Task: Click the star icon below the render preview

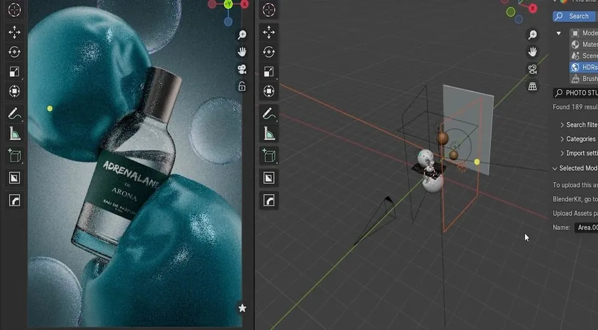Action: coord(242,308)
